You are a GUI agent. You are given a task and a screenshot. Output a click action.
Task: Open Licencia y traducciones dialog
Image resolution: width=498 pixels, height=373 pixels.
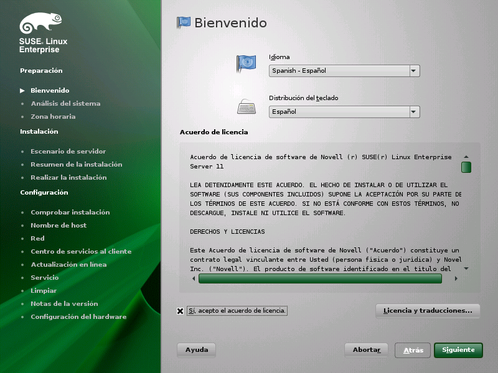tap(428, 311)
